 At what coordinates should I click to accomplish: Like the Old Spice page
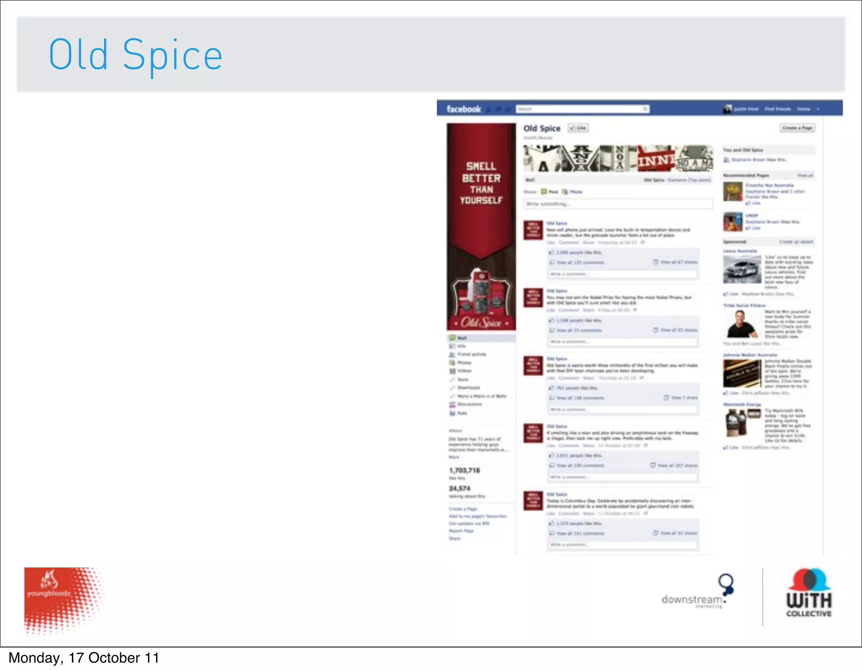point(578,128)
